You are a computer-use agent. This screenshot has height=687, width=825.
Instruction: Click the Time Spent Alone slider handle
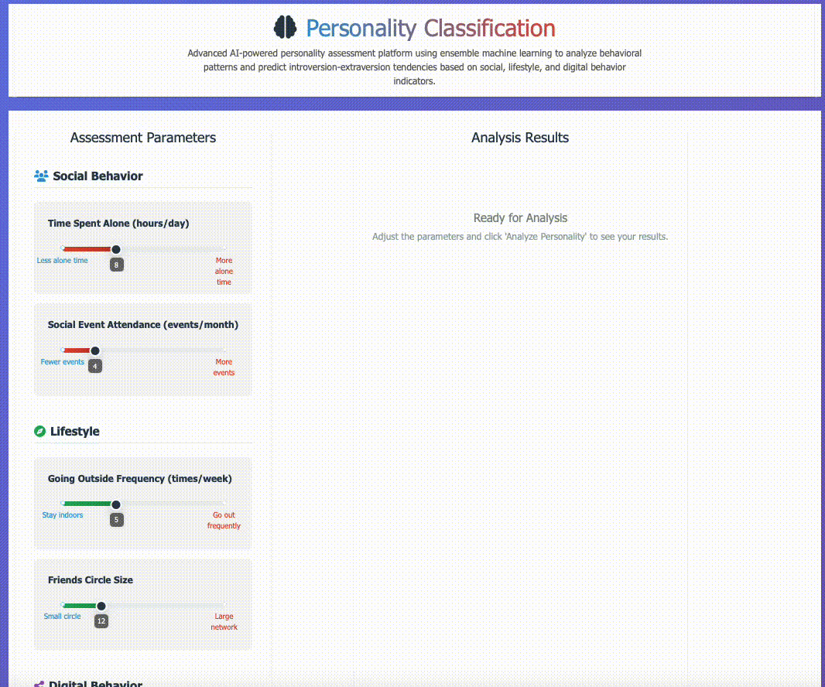(x=116, y=249)
